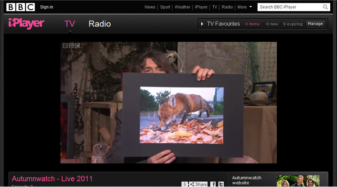Click the Twitter share icon

(221, 184)
